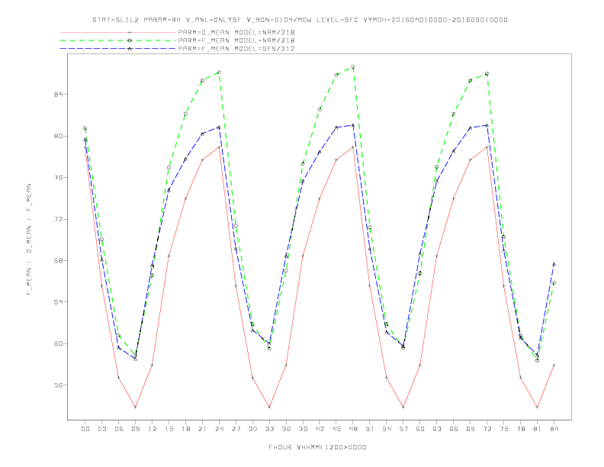
Task: Click y-axis tick value 60
Action: click(x=58, y=343)
